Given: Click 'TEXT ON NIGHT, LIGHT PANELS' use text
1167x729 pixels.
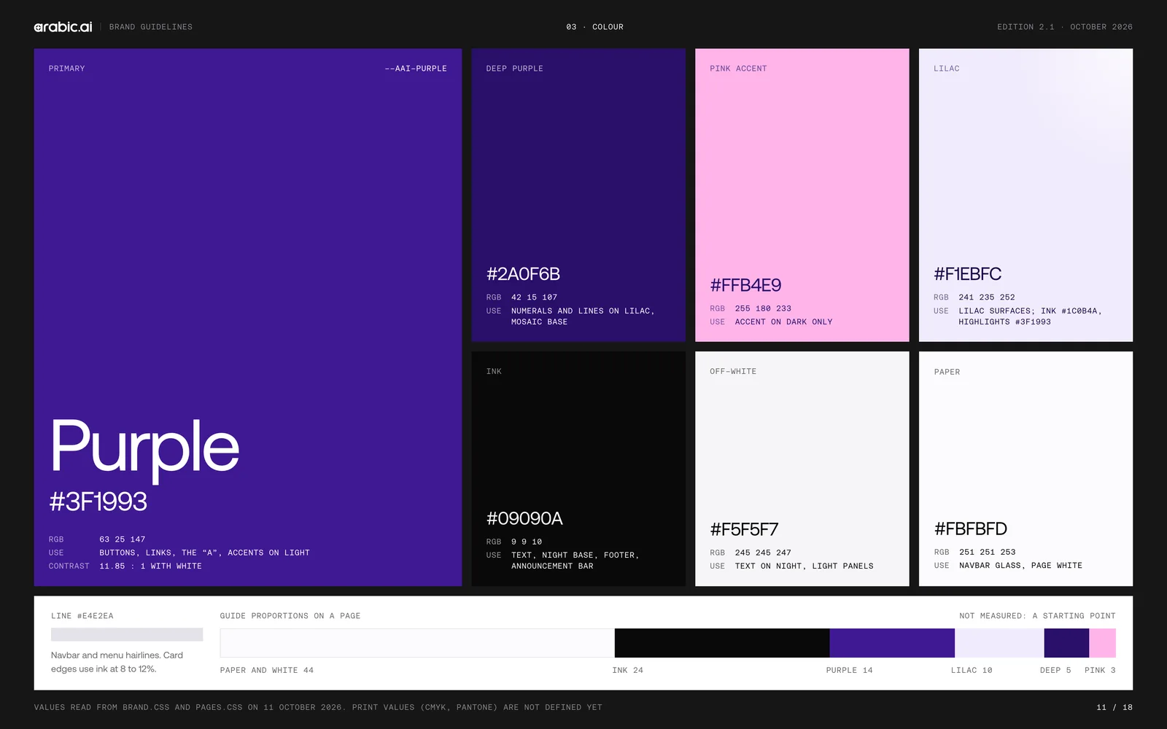Looking at the screenshot, I should click(804, 566).
